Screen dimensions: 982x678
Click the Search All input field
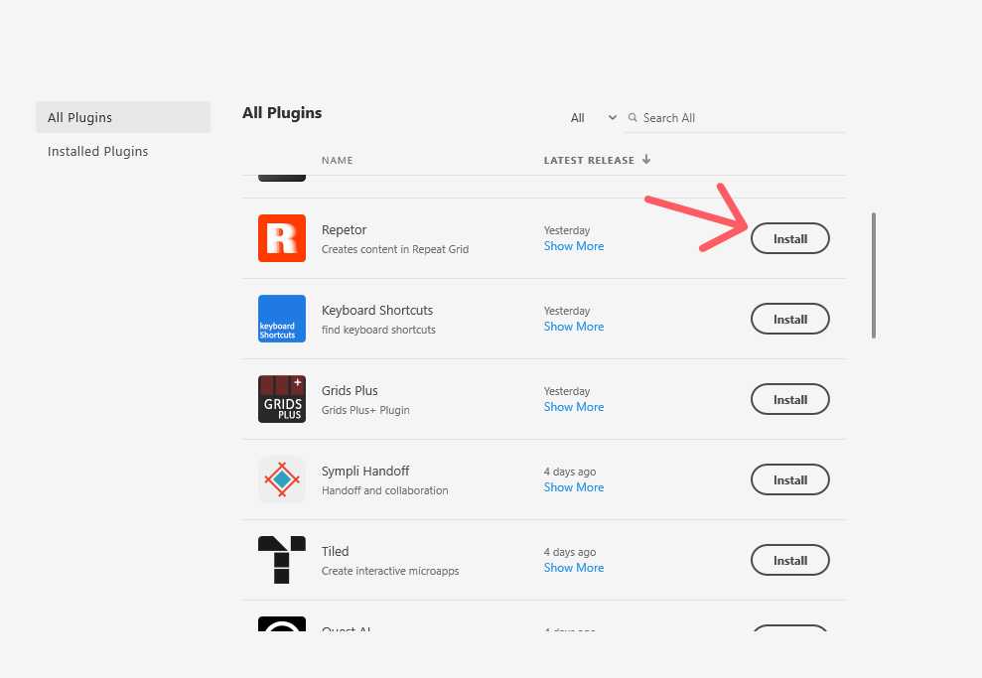[x=740, y=118]
